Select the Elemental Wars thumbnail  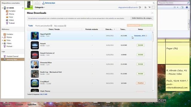(x=35, y=64)
